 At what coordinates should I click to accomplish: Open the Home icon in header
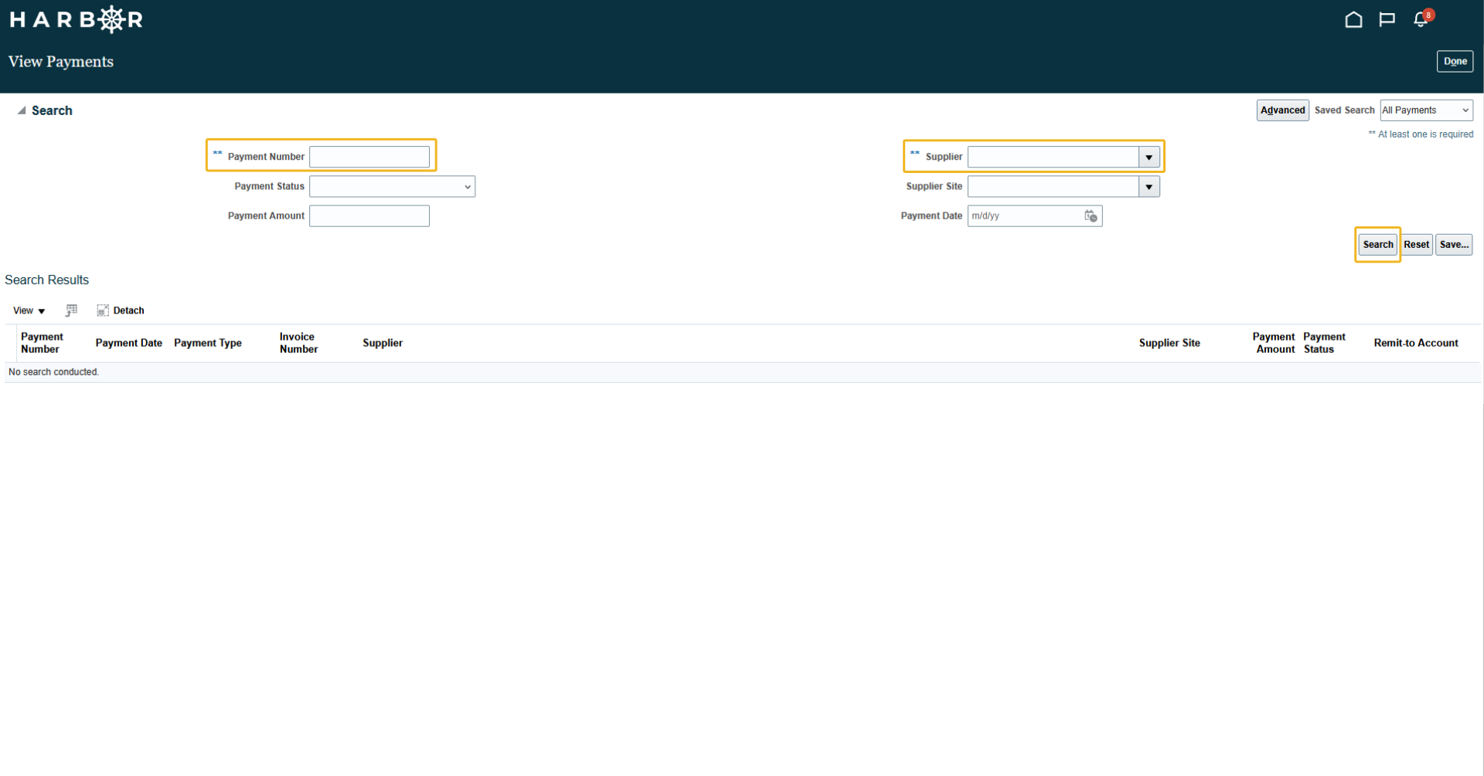tap(1353, 20)
